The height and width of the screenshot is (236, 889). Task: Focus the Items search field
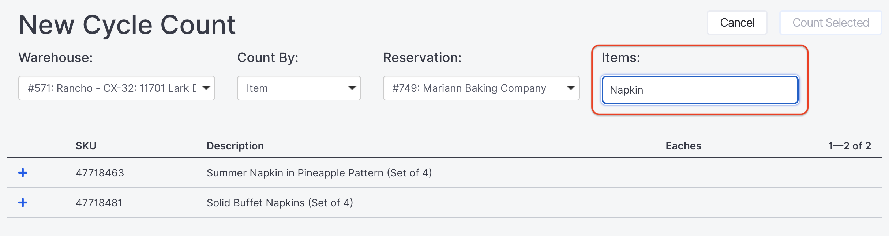tap(699, 90)
